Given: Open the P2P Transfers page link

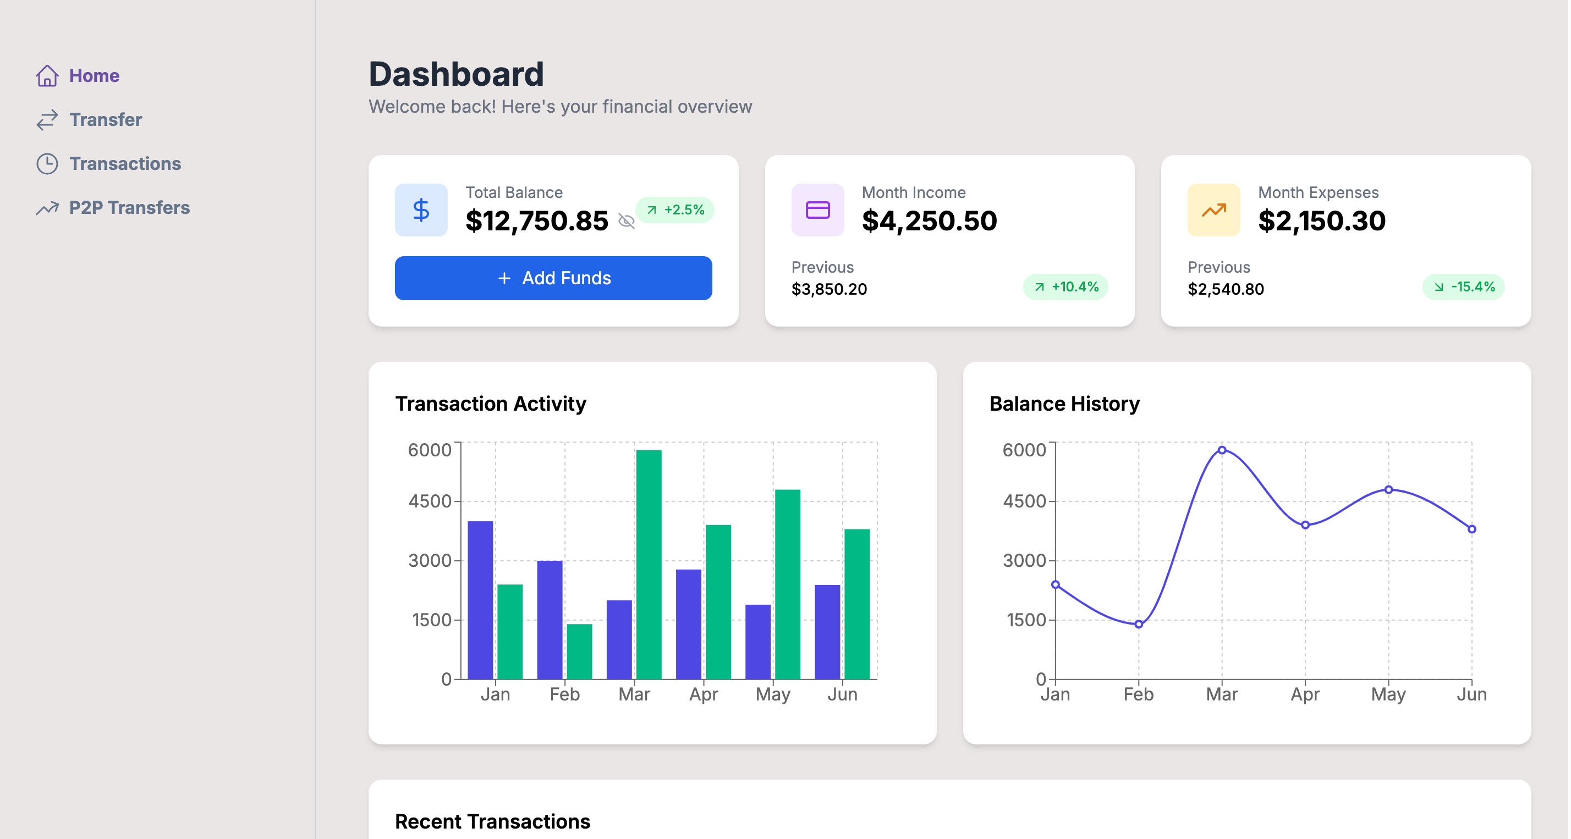Looking at the screenshot, I should (x=129, y=208).
